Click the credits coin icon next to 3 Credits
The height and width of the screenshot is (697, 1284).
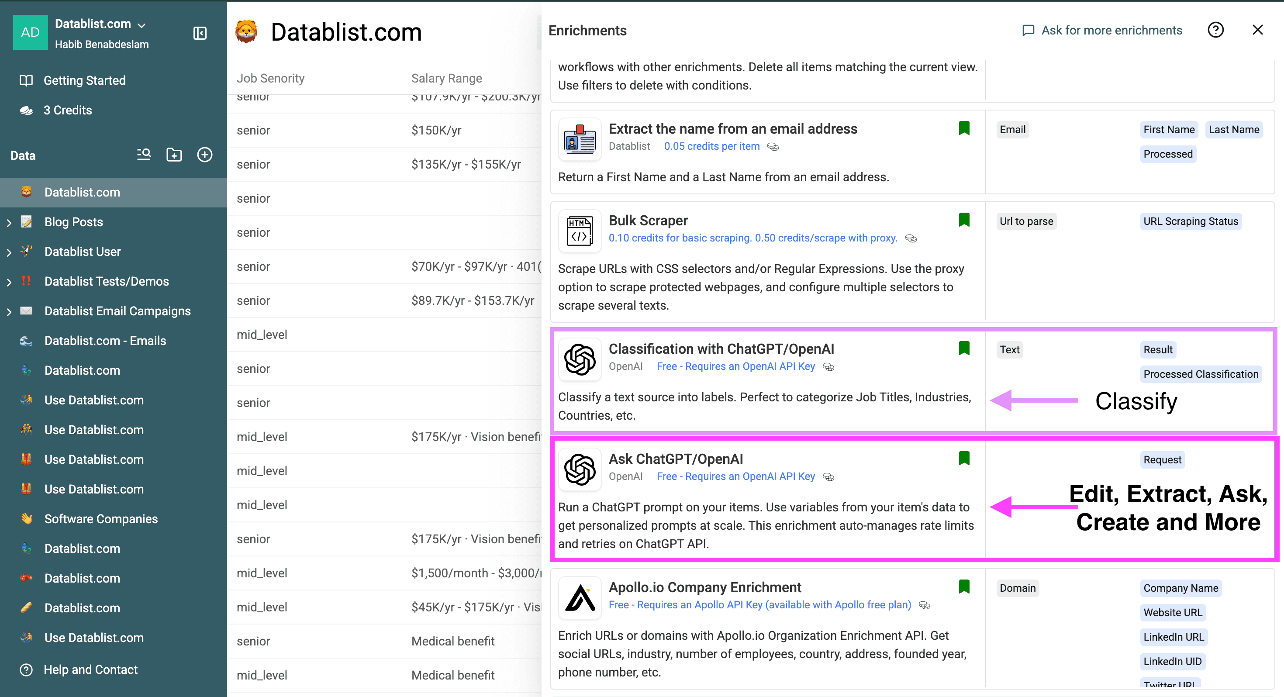[25, 110]
